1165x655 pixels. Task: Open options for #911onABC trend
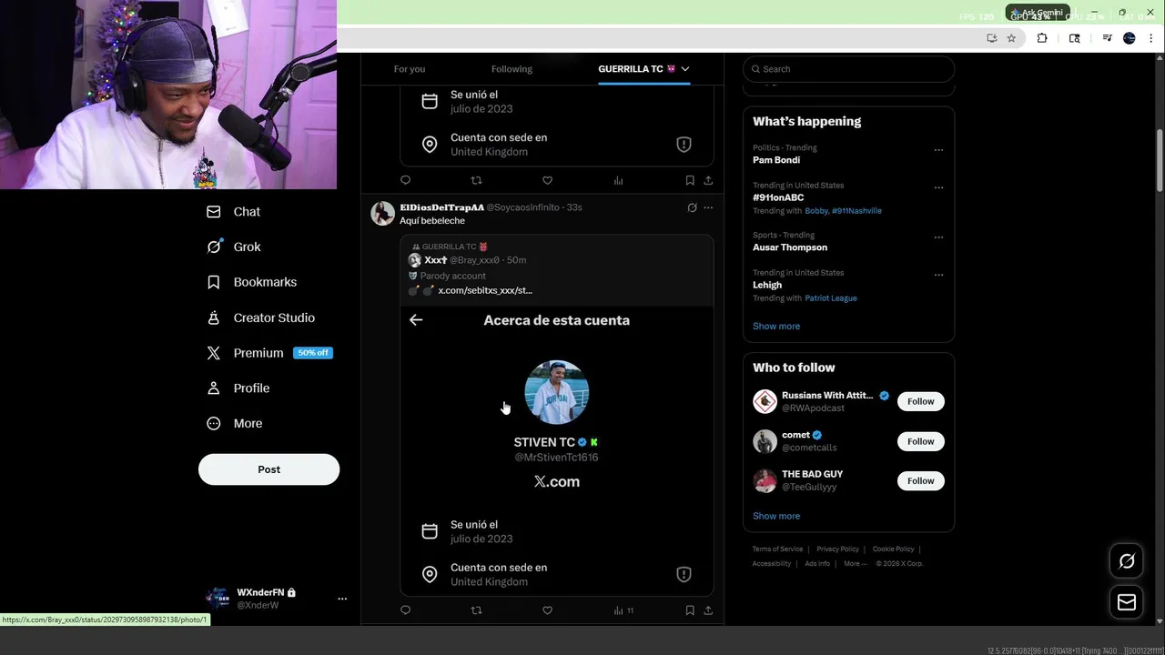coord(938,187)
